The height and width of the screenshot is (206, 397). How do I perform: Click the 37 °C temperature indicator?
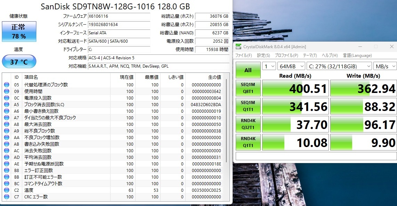coord(19,61)
